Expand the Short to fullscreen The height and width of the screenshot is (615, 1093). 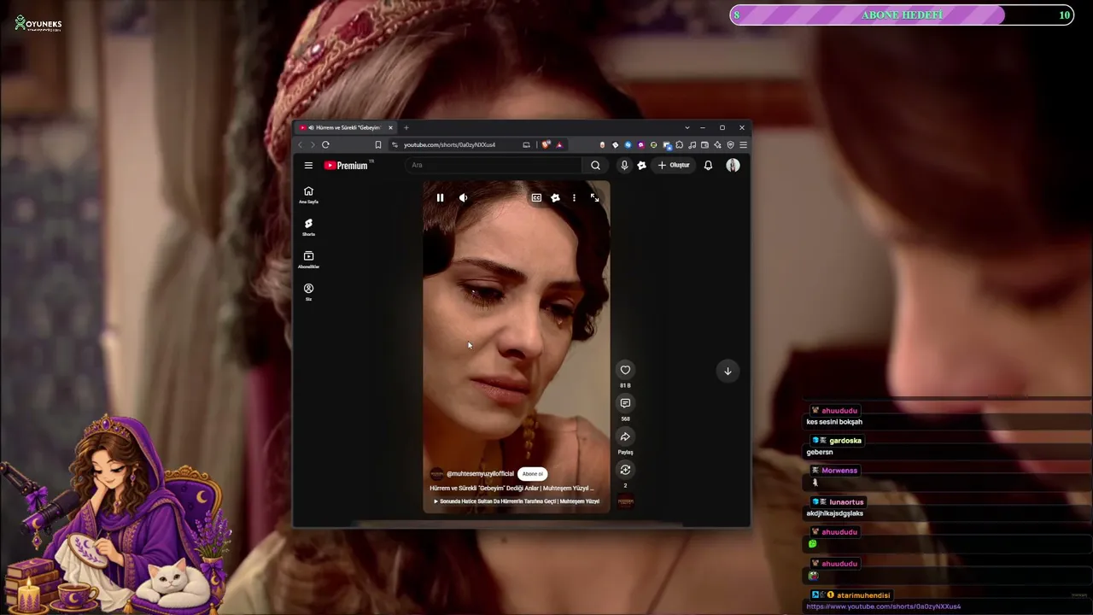[594, 198]
